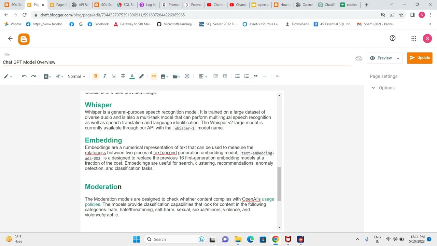Open the font type dropdown

pos(47,77)
